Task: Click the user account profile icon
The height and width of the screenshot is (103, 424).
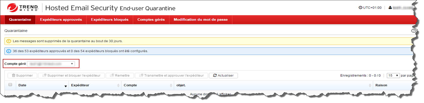Action: point(390,8)
